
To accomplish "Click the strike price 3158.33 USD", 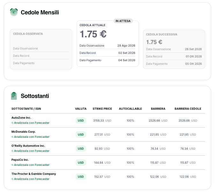I will (x=102, y=121).
